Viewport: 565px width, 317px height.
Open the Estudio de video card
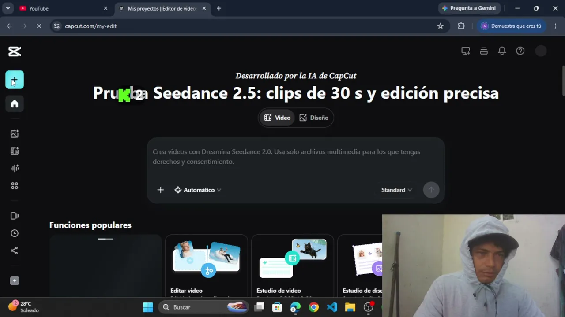click(293, 267)
